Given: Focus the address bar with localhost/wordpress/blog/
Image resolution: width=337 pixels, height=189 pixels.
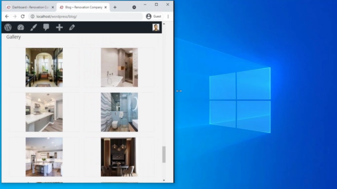Looking at the screenshot, I should [86, 16].
